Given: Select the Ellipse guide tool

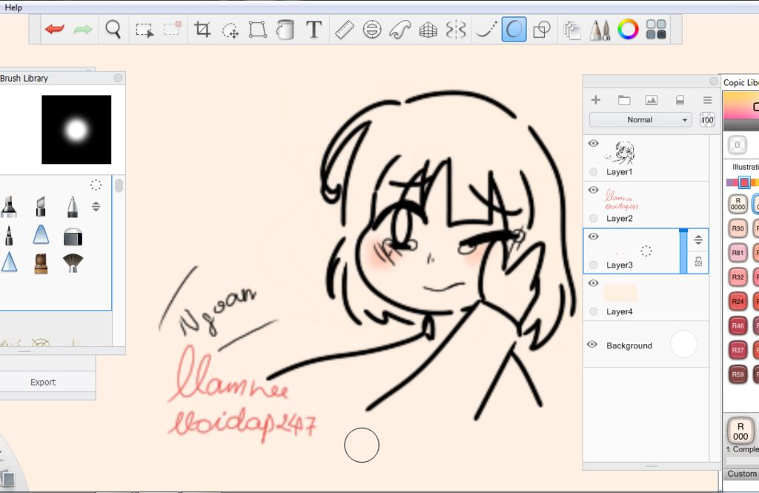Looking at the screenshot, I should click(x=372, y=30).
